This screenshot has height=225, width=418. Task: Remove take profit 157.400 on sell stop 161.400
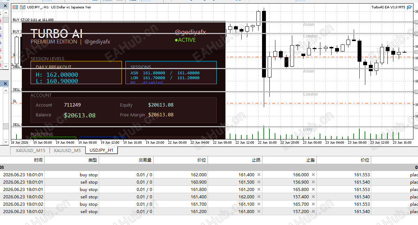click(x=313, y=197)
